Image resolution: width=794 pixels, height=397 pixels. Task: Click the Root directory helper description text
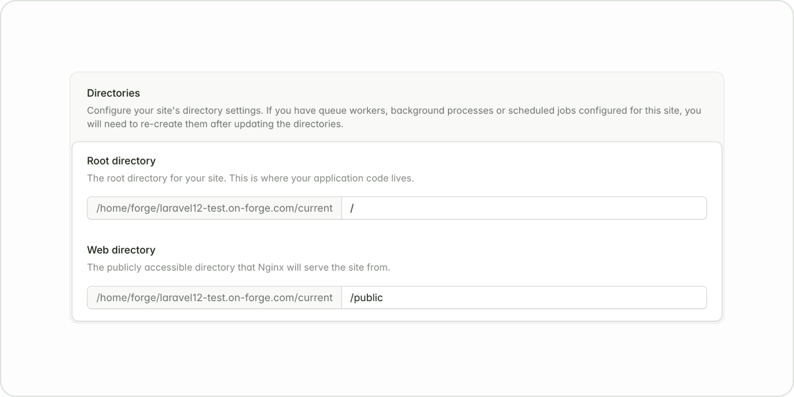click(x=250, y=179)
